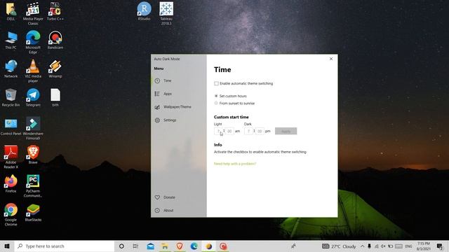Select the This PC desktop icon
The height and width of the screenshot is (252, 449).
coord(11,41)
